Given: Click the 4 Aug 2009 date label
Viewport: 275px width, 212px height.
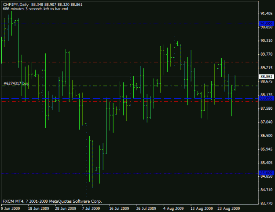Looking at the screenshot, I should coord(173,208).
